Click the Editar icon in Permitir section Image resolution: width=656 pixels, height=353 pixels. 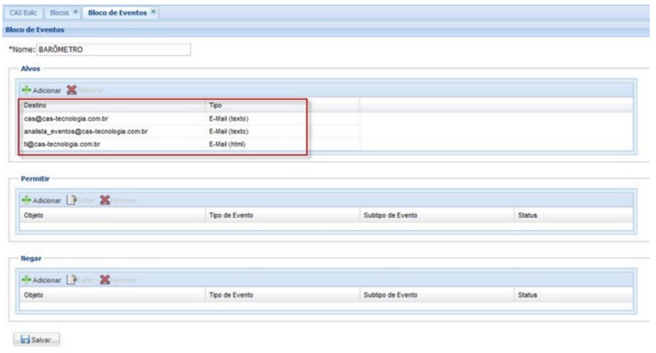(x=71, y=200)
